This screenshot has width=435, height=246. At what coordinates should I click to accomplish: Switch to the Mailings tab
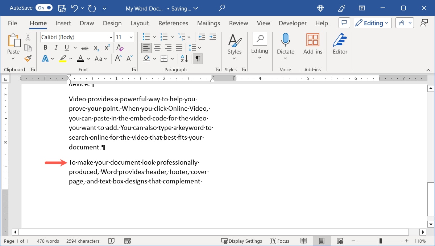[x=208, y=23]
